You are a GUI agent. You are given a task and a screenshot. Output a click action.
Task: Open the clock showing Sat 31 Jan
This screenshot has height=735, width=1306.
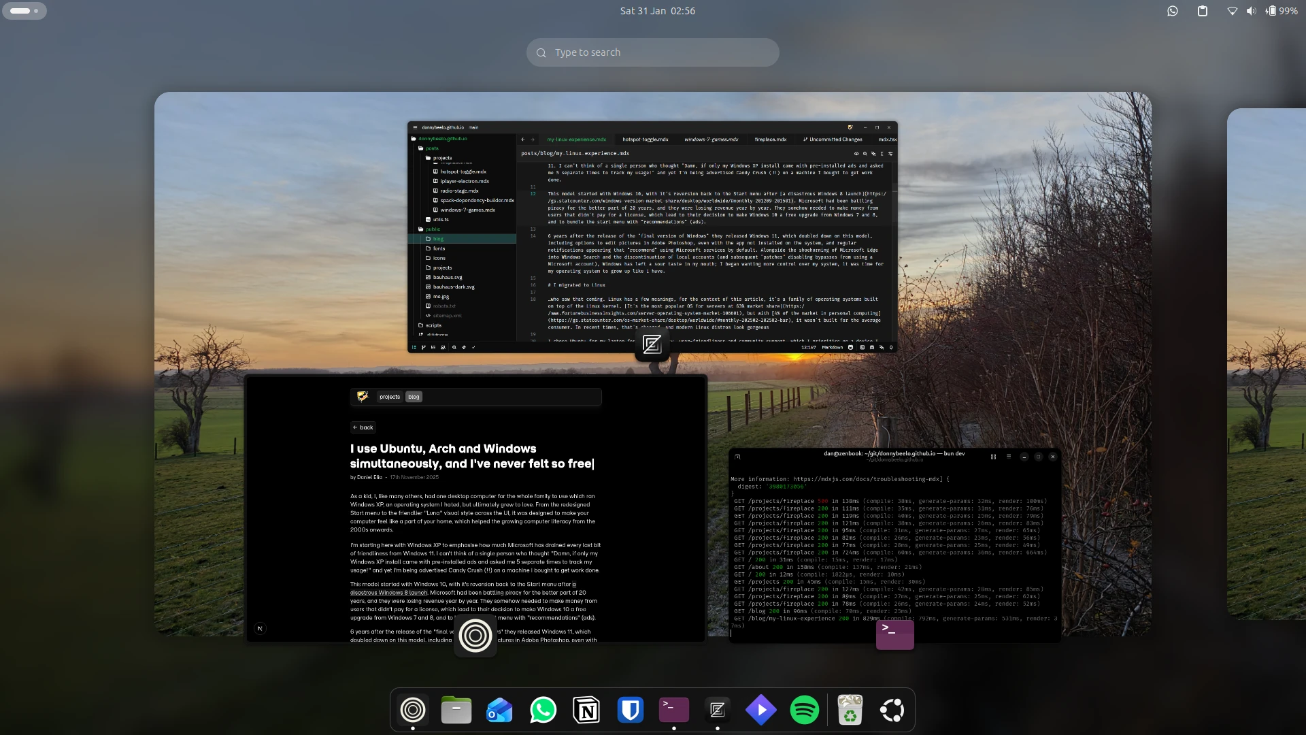(657, 11)
